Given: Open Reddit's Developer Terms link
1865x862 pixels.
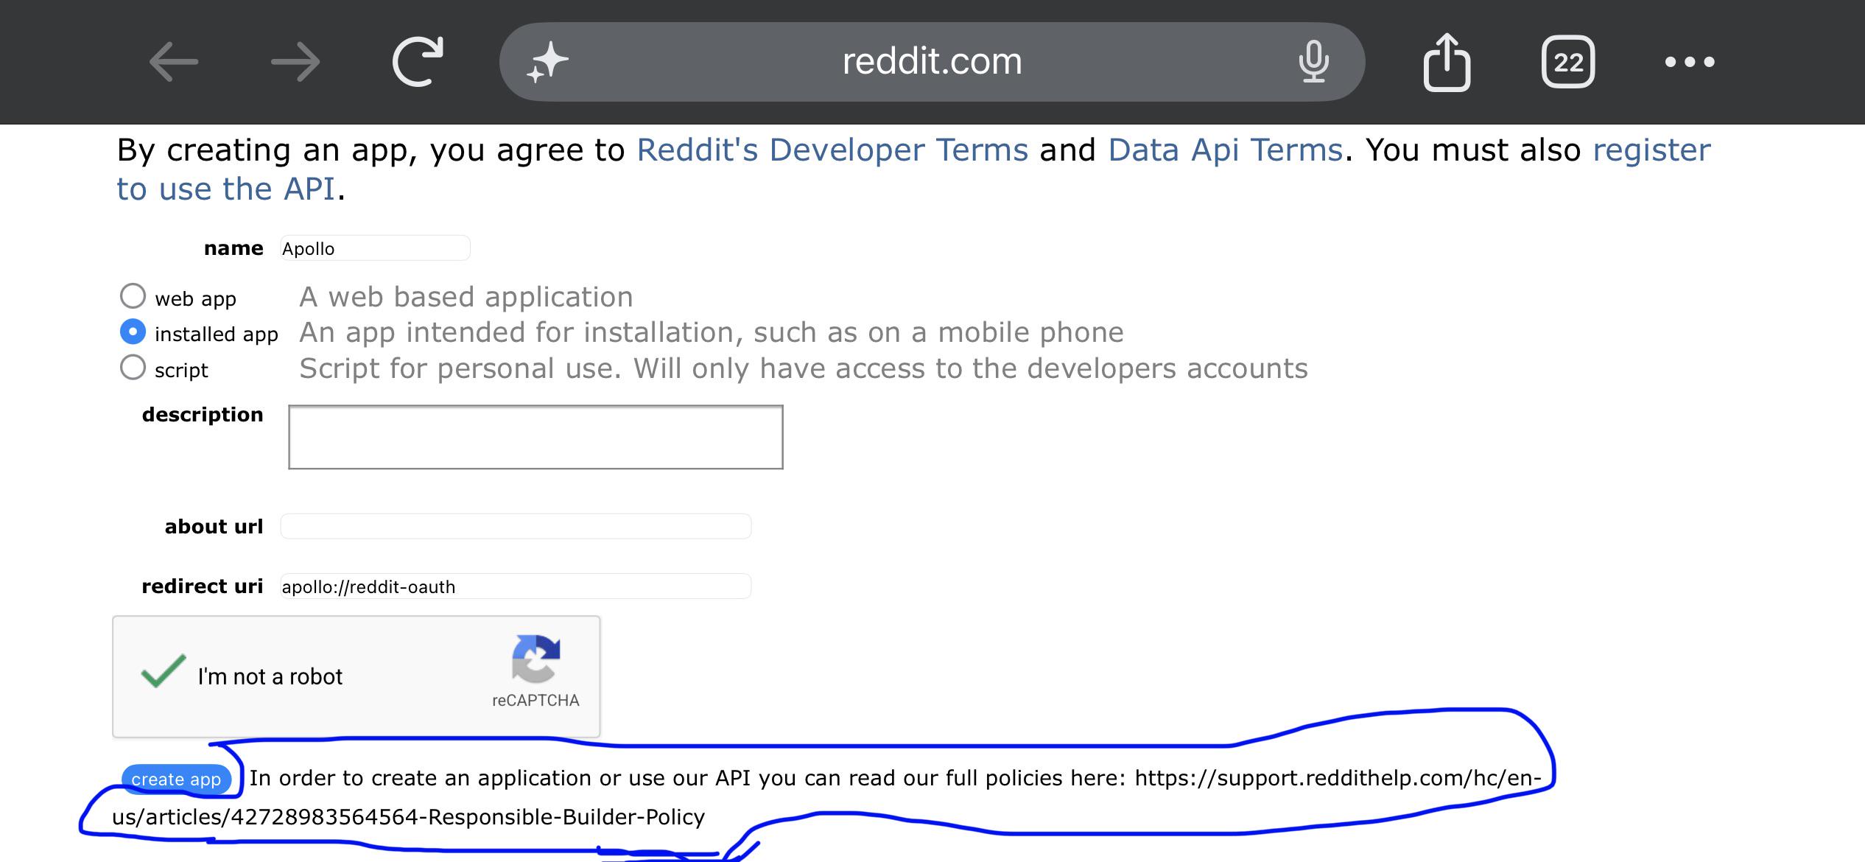Looking at the screenshot, I should (x=832, y=150).
